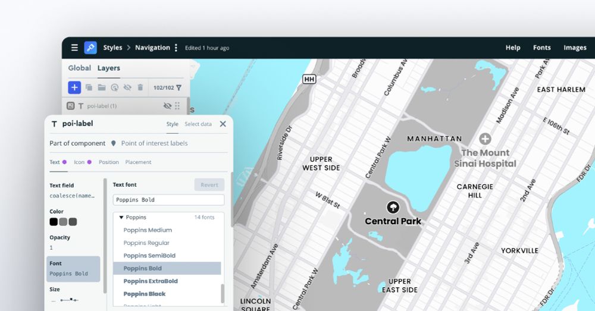Collapse the Poppins font family group
Screen dimensions: 595x311
[121, 217]
